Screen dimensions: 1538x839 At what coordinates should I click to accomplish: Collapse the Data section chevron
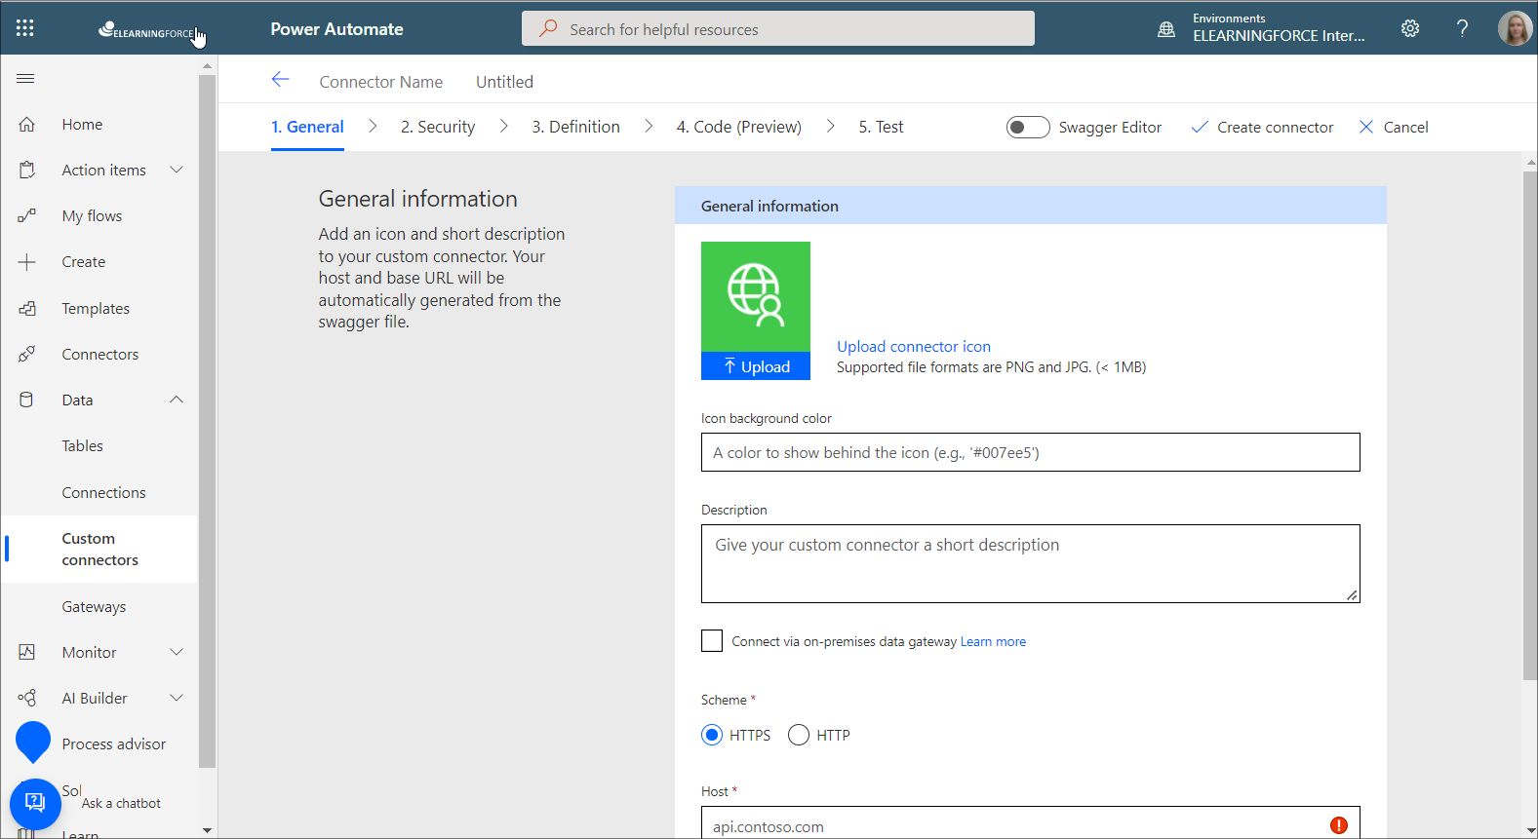pos(177,400)
